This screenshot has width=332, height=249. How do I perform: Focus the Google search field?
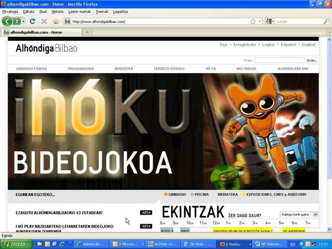tap(299, 21)
